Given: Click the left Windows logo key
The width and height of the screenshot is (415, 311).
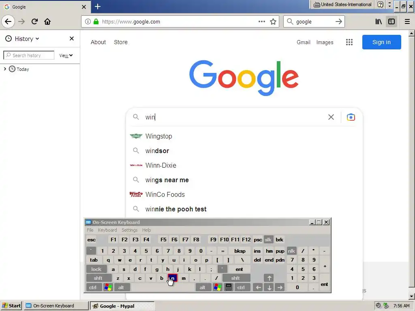Looking at the screenshot, I should click(x=108, y=287).
